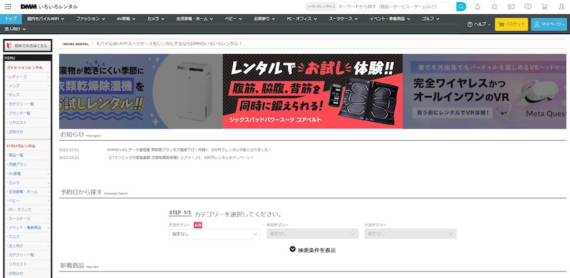Expand 生活家電・ホーム nav menu

pos(195,18)
